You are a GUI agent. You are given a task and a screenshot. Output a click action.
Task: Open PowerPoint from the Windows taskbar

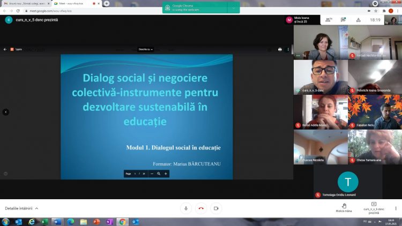click(x=97, y=221)
